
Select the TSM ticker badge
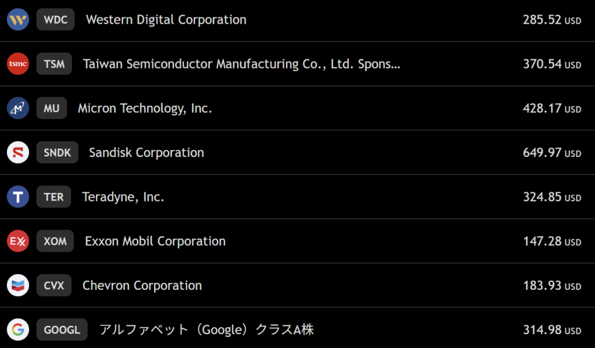[x=54, y=64]
